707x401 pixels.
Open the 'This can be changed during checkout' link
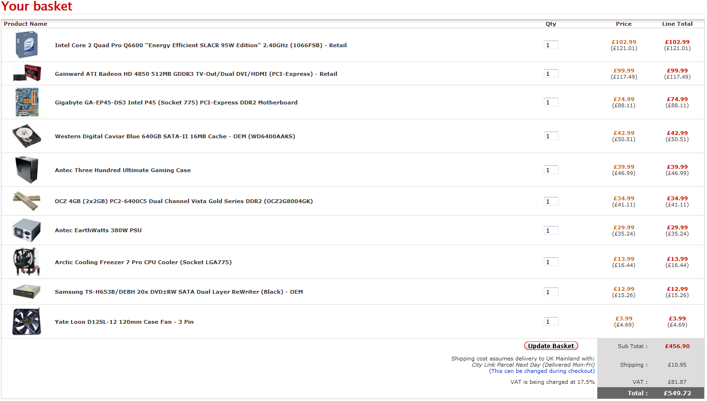pos(541,371)
